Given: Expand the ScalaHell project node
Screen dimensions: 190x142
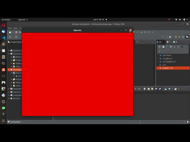Looking at the screenshot, I should coord(9,95).
